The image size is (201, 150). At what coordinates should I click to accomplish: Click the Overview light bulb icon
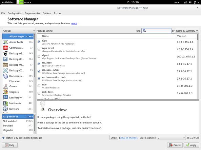43,106
